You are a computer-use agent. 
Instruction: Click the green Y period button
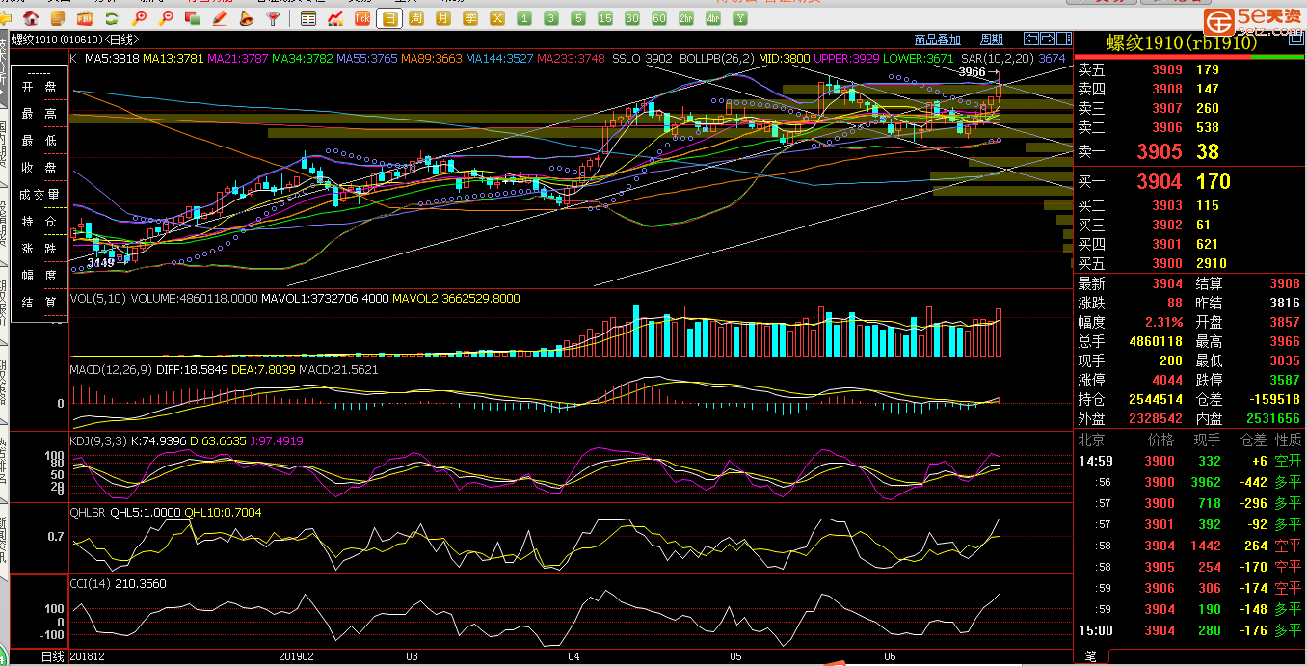[x=740, y=18]
